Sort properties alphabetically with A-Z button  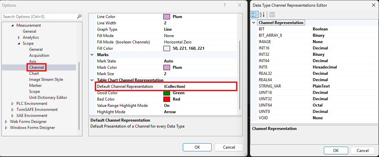[262, 14]
